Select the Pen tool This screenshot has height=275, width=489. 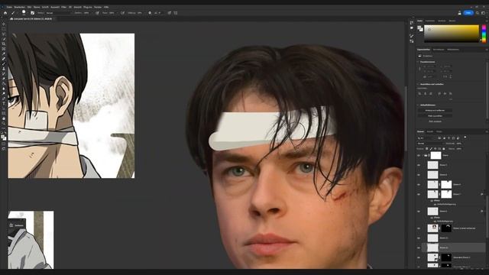tap(3, 99)
